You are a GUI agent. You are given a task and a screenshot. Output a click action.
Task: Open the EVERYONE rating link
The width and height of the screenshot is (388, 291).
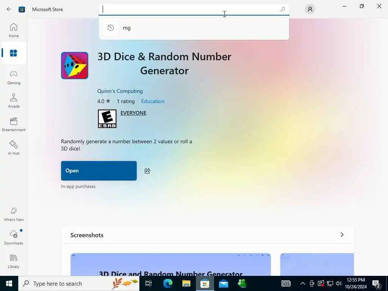(x=133, y=113)
